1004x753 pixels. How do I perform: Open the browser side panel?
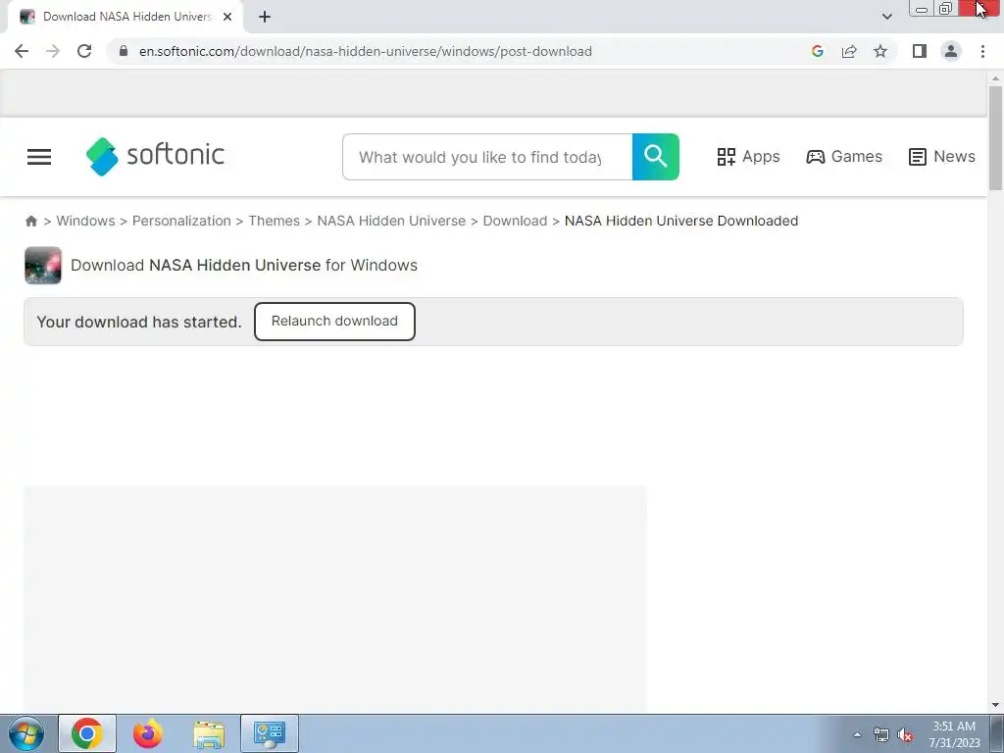click(920, 51)
